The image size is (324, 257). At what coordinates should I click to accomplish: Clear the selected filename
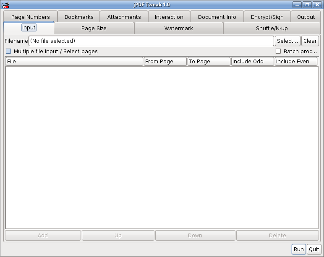pyautogui.click(x=310, y=41)
